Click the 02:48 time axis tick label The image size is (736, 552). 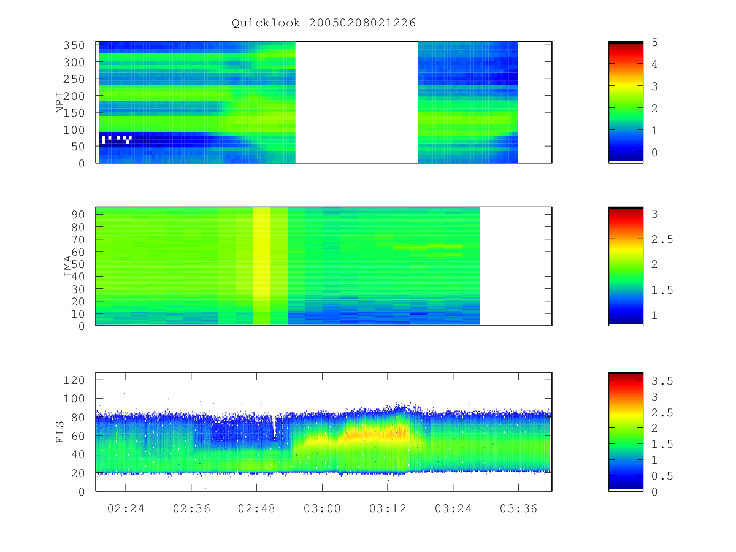click(x=256, y=508)
